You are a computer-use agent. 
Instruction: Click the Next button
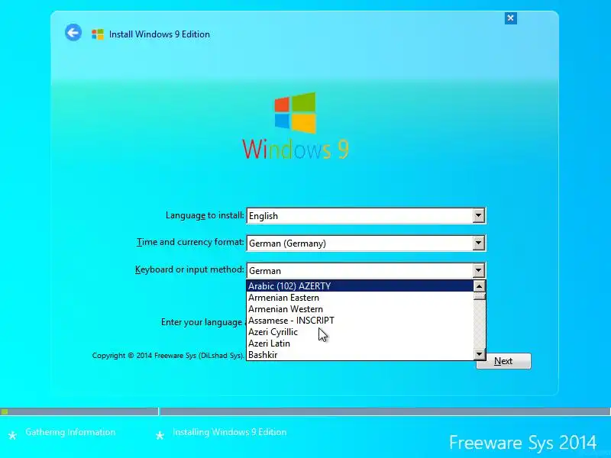(503, 361)
